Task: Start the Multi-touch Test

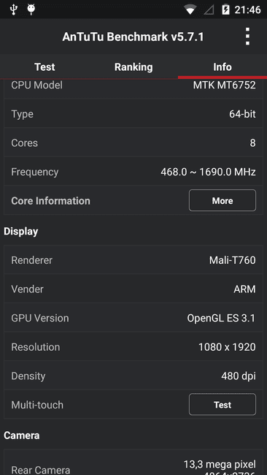Action: [x=222, y=404]
